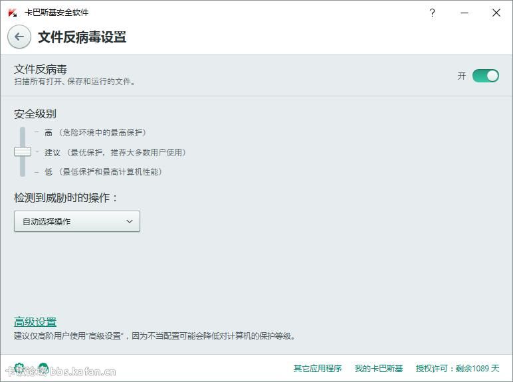Close the Kaspersky settings window

point(496,13)
